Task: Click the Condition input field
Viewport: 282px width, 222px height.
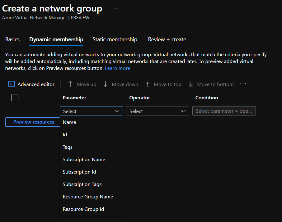Action: tap(224, 111)
